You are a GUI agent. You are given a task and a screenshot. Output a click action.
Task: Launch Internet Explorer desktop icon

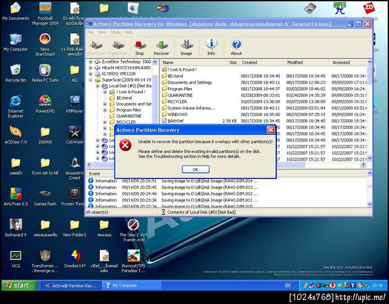[16, 106]
